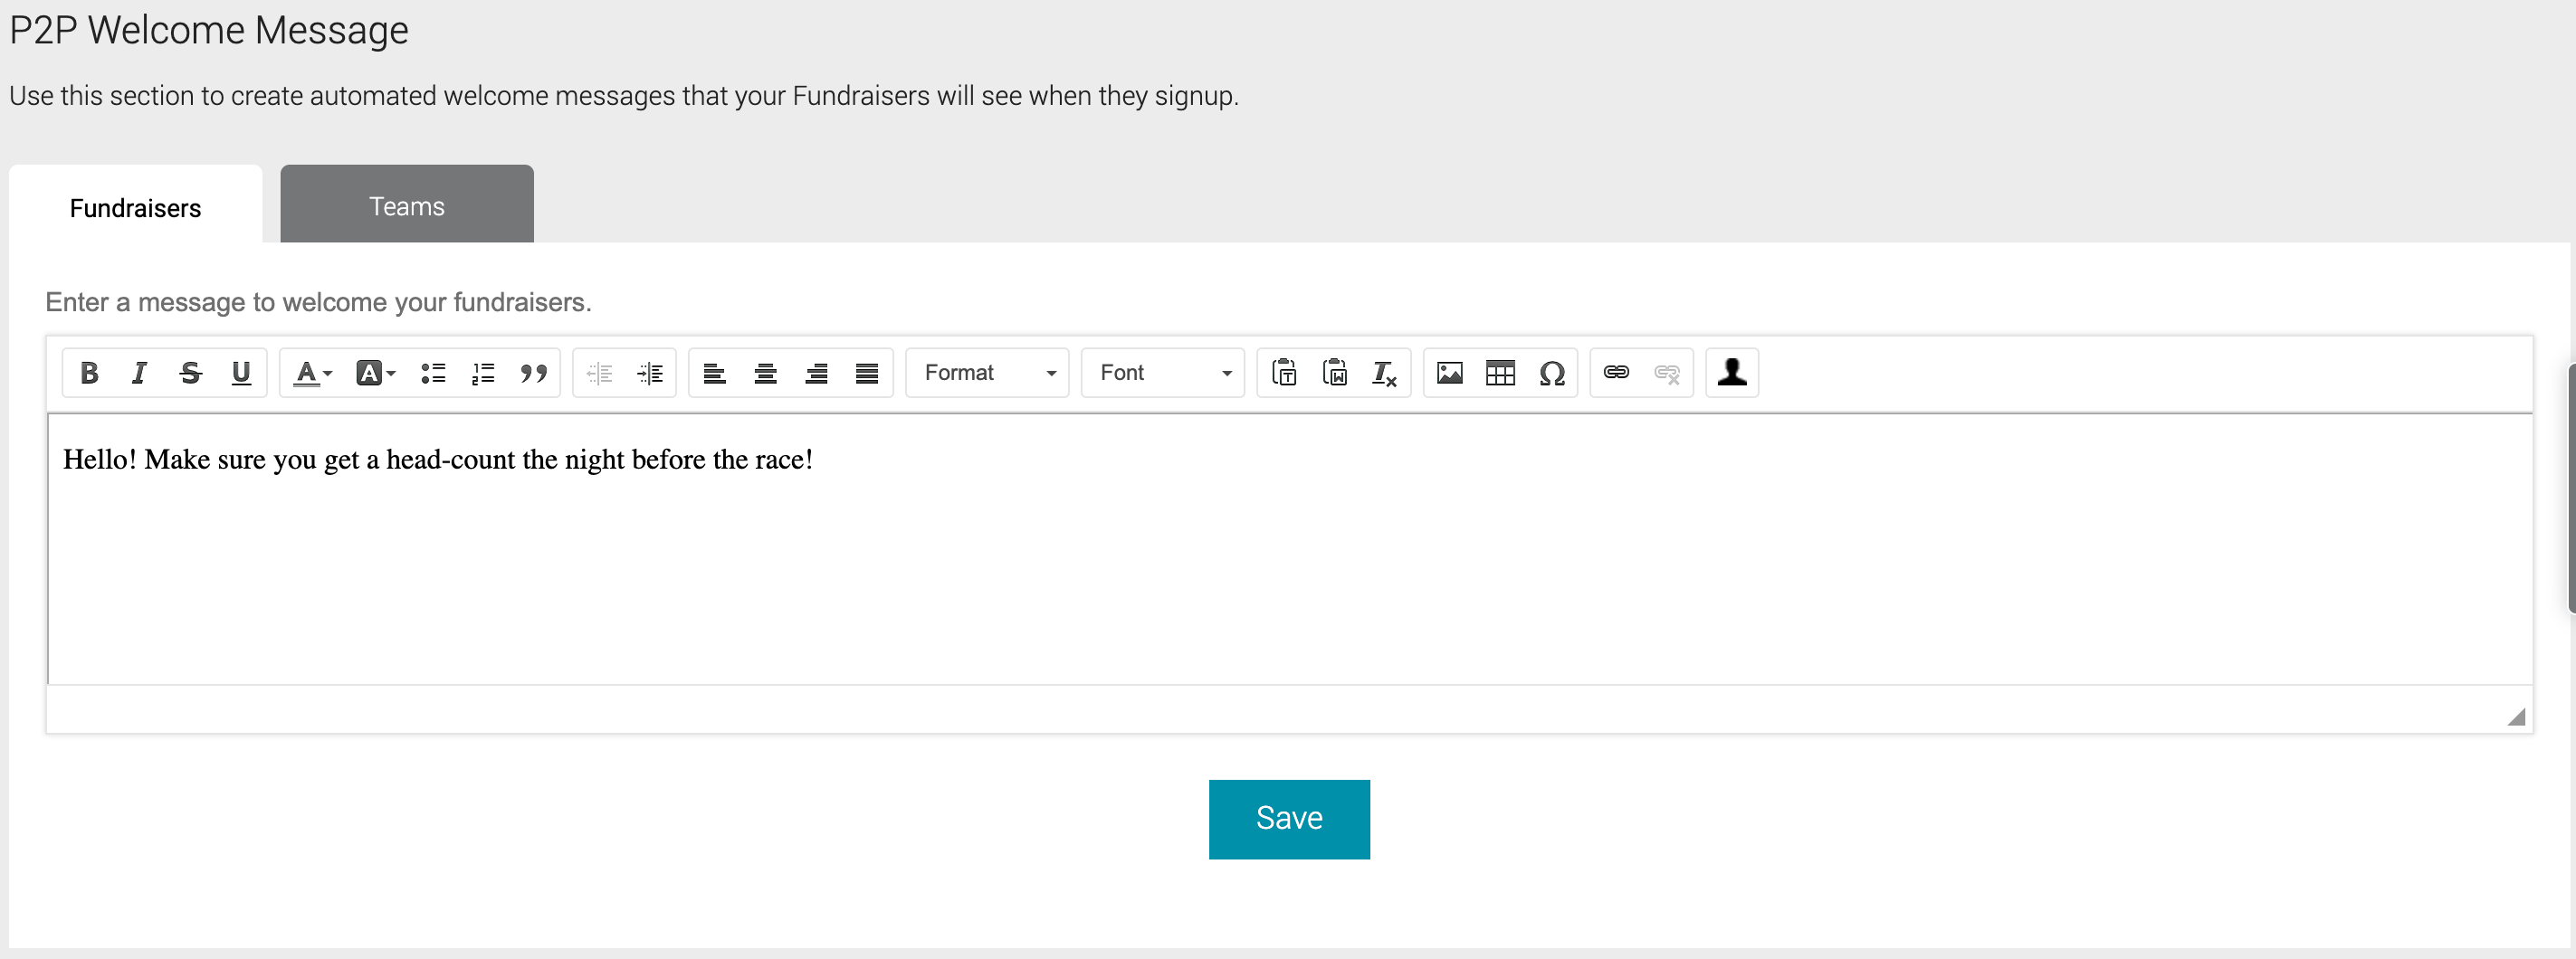2576x959 pixels.
Task: Insert a numbered list
Action: click(x=483, y=373)
